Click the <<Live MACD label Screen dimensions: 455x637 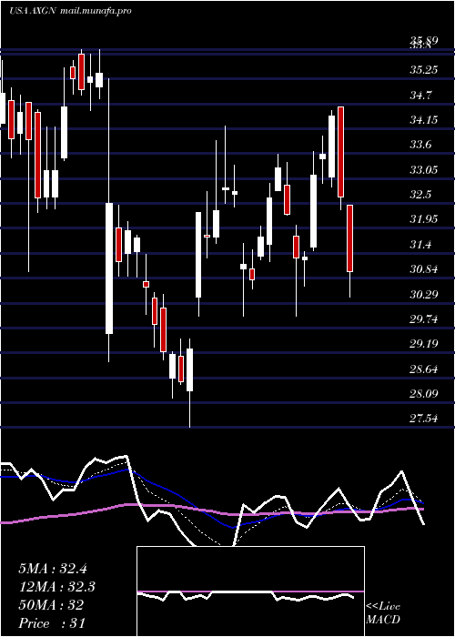pos(383,613)
